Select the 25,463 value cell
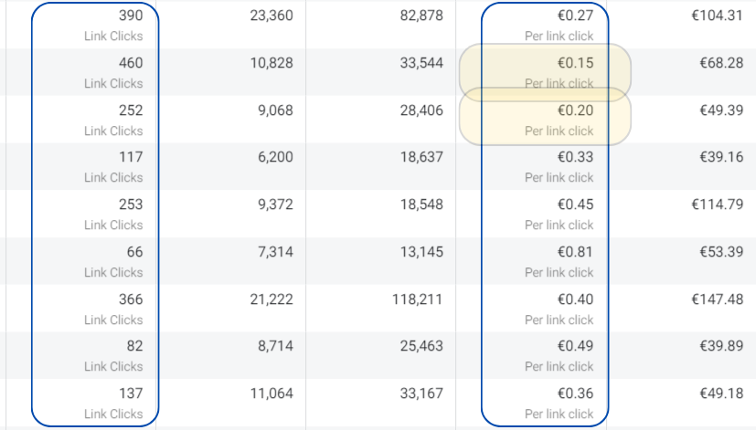 pyautogui.click(x=421, y=346)
